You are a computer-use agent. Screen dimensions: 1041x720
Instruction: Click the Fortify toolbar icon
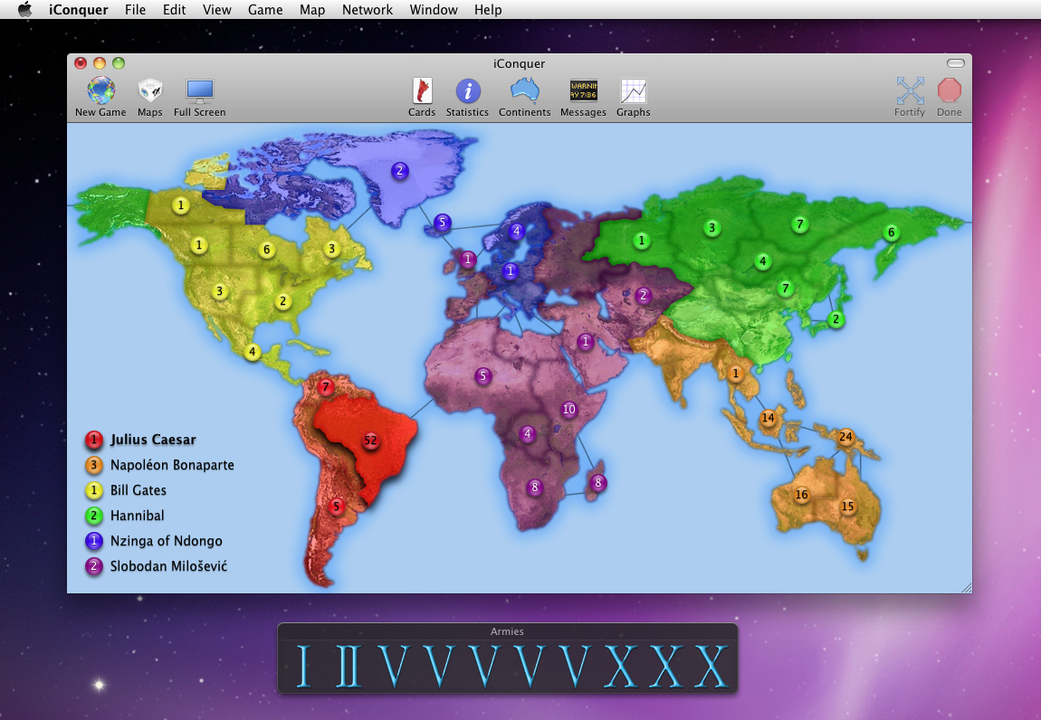910,96
